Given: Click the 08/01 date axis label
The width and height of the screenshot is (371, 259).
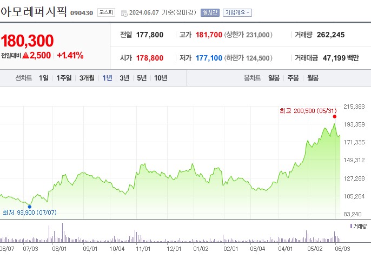Looking at the screenshot, I should tap(59, 249).
